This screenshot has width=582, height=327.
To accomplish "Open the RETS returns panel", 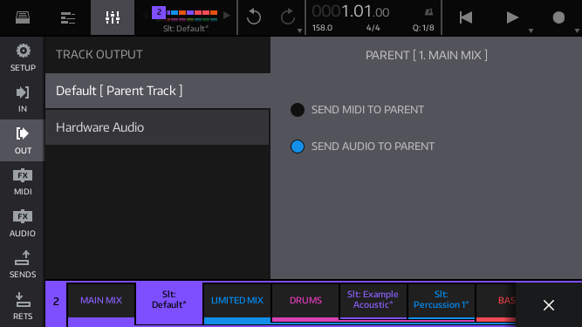I will pos(23,306).
